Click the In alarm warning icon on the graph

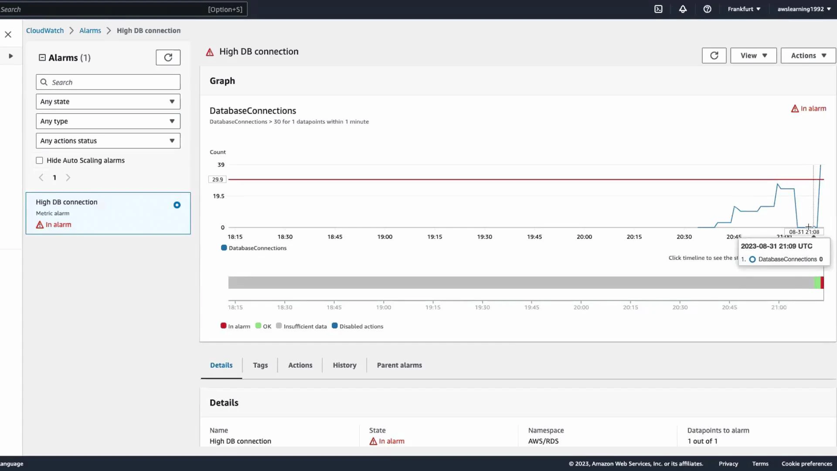[795, 109]
